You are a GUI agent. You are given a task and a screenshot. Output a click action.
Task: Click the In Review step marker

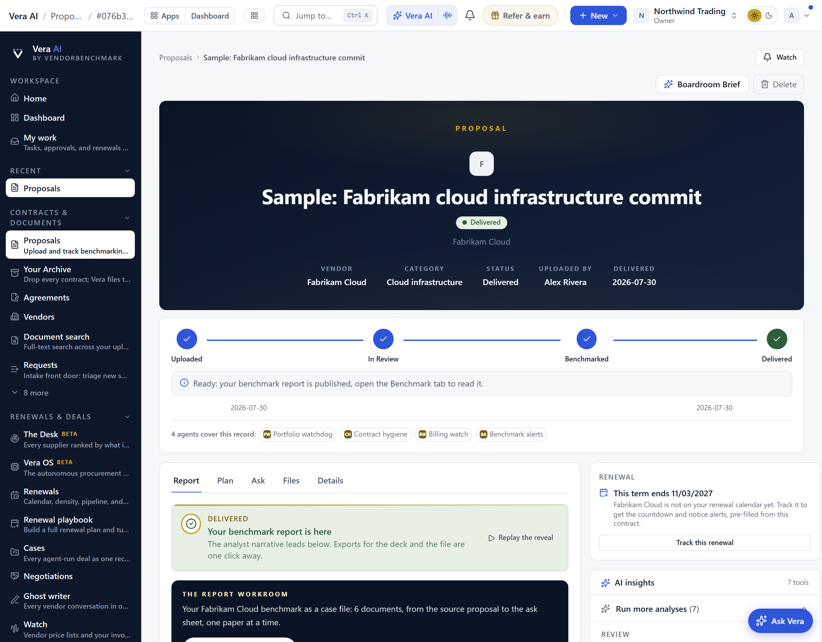[383, 339]
